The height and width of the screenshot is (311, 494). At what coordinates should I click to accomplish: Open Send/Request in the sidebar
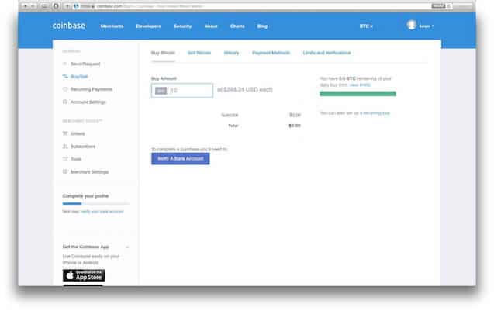[x=85, y=64]
